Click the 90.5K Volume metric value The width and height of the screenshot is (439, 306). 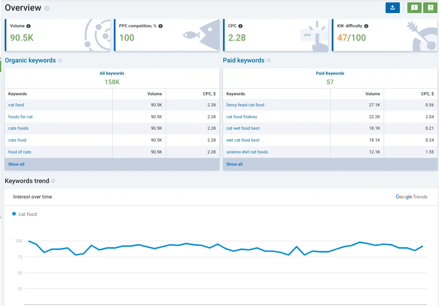pyautogui.click(x=22, y=38)
